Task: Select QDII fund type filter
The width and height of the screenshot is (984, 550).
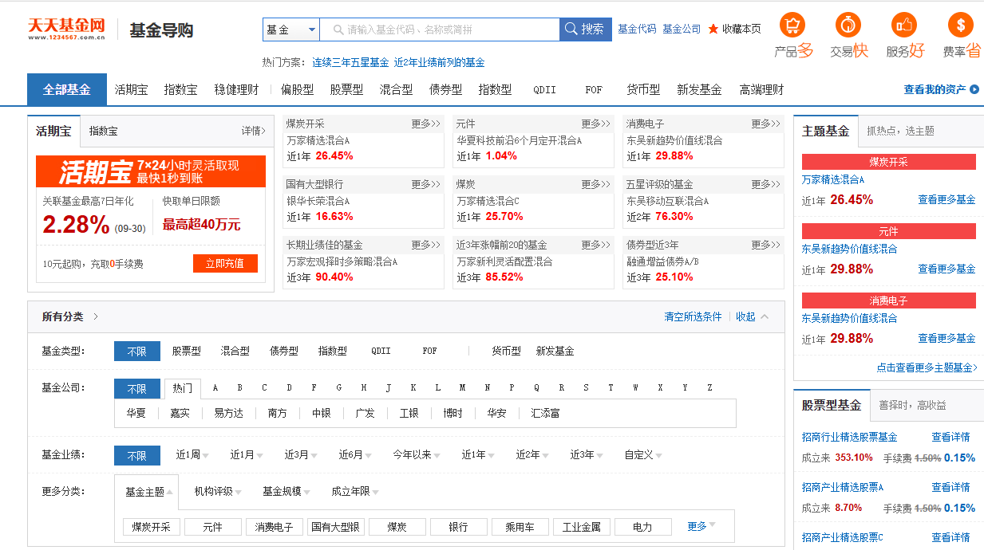Action: (x=381, y=351)
